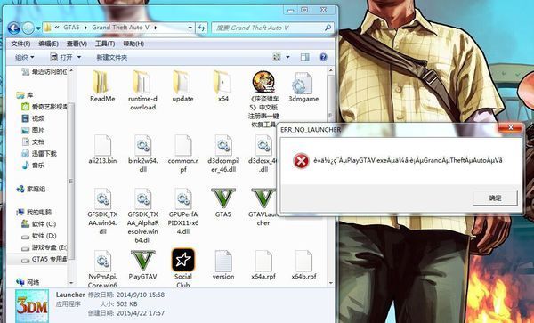Select the PlayGTAV executable icon
Screen dimensions: 534x323
(142, 265)
